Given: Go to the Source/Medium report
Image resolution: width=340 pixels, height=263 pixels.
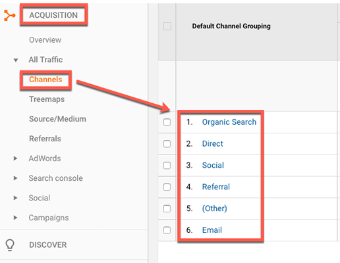Looking at the screenshot, I should (x=57, y=119).
